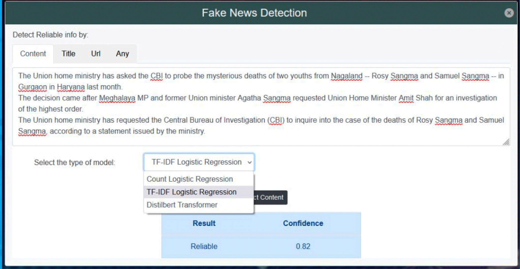Choose Distilbert Transformer model option

point(182,205)
